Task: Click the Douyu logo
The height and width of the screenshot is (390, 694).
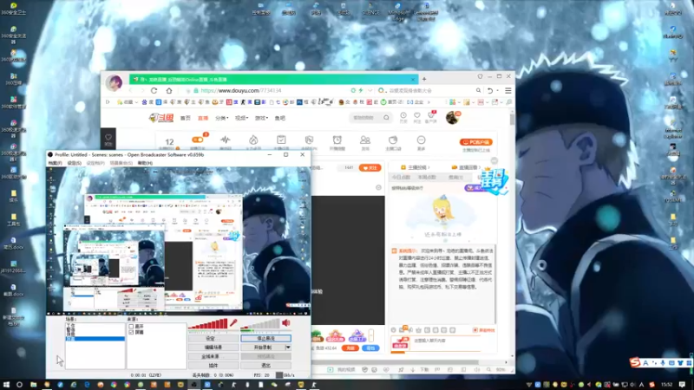Action: pyautogui.click(x=161, y=118)
